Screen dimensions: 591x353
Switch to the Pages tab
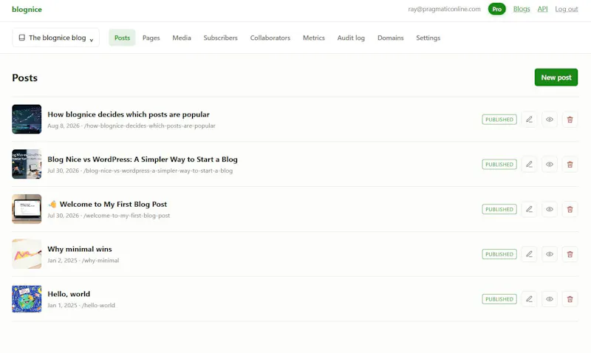point(151,38)
